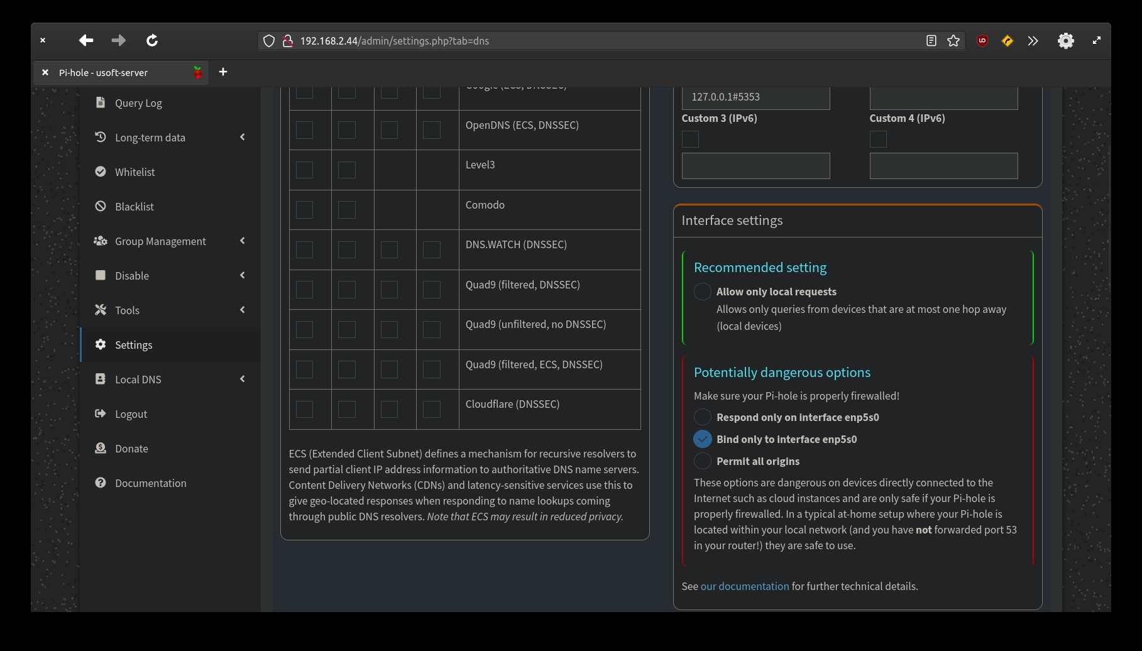Screen dimensions: 1142x651
Task: Click the Blacklist ban icon
Action: coord(101,206)
